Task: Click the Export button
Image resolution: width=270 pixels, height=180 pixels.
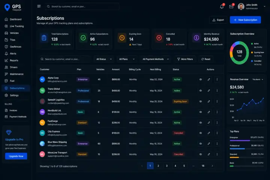Action: tap(218, 20)
